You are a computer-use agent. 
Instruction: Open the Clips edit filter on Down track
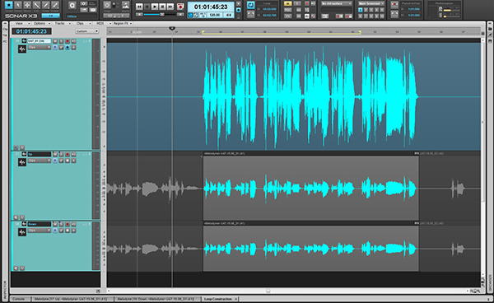(40, 231)
